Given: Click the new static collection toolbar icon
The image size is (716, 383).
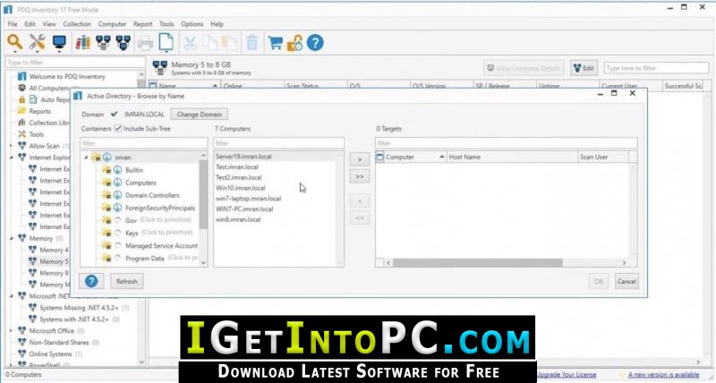Looking at the screenshot, I should [x=124, y=42].
